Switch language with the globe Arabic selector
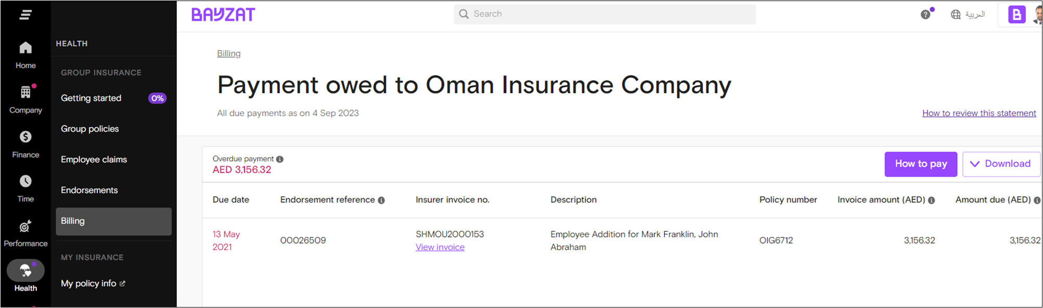Viewport: 1043px width, 308px height. click(968, 15)
